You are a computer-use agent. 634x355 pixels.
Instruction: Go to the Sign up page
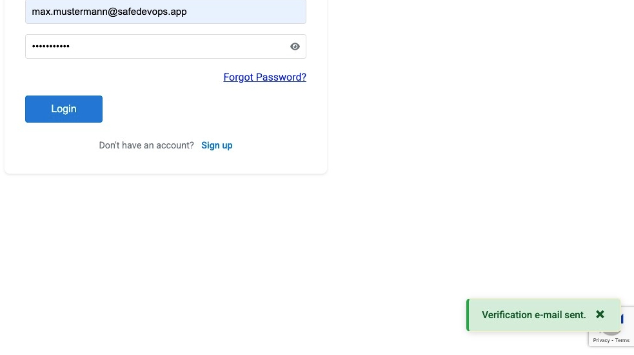point(217,146)
